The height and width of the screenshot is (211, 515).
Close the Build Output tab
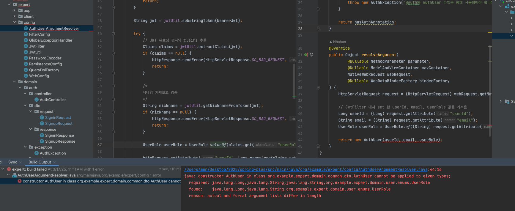[x=54, y=162]
